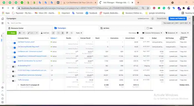Tick the checkbox for Cat Water Fountain row

(x=9, y=43)
